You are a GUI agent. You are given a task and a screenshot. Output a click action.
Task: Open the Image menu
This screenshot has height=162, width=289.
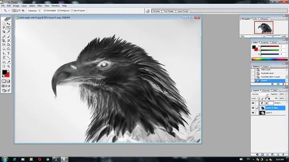pyautogui.click(x=16, y=6)
